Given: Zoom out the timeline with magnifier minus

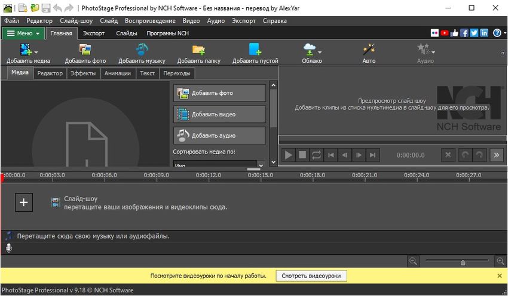Looking at the screenshot, I should (x=414, y=261).
